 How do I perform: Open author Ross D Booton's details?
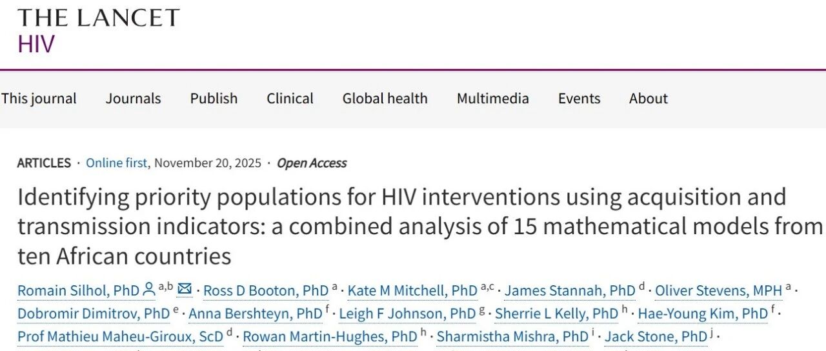click(x=266, y=291)
